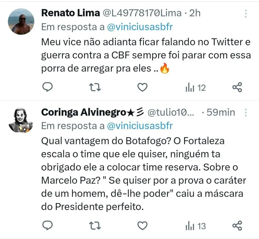View analytics on Renato Lima's tweet
This screenshot has height=239, width=259.
tap(195, 88)
